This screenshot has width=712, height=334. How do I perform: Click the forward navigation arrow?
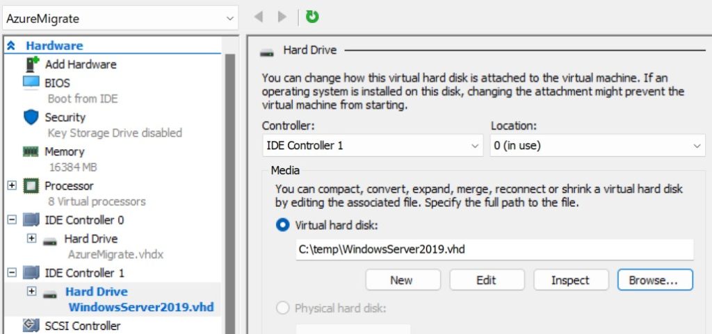(x=282, y=17)
